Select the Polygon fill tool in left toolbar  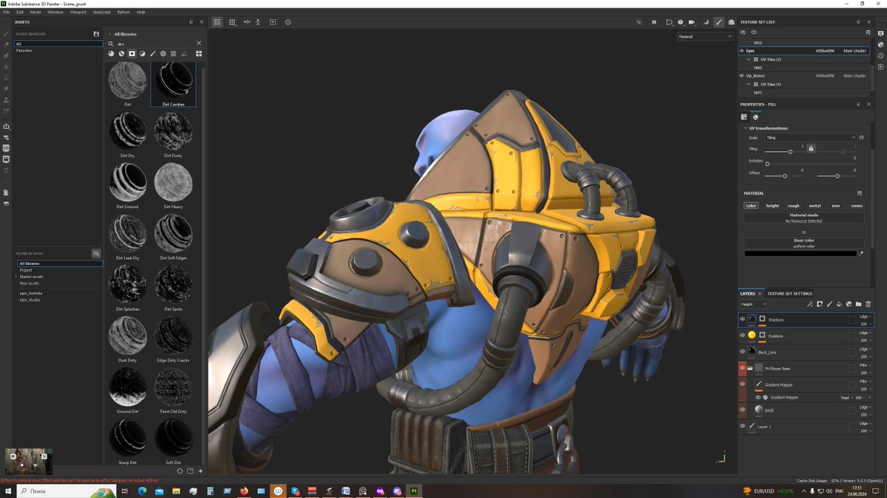[x=6, y=67]
